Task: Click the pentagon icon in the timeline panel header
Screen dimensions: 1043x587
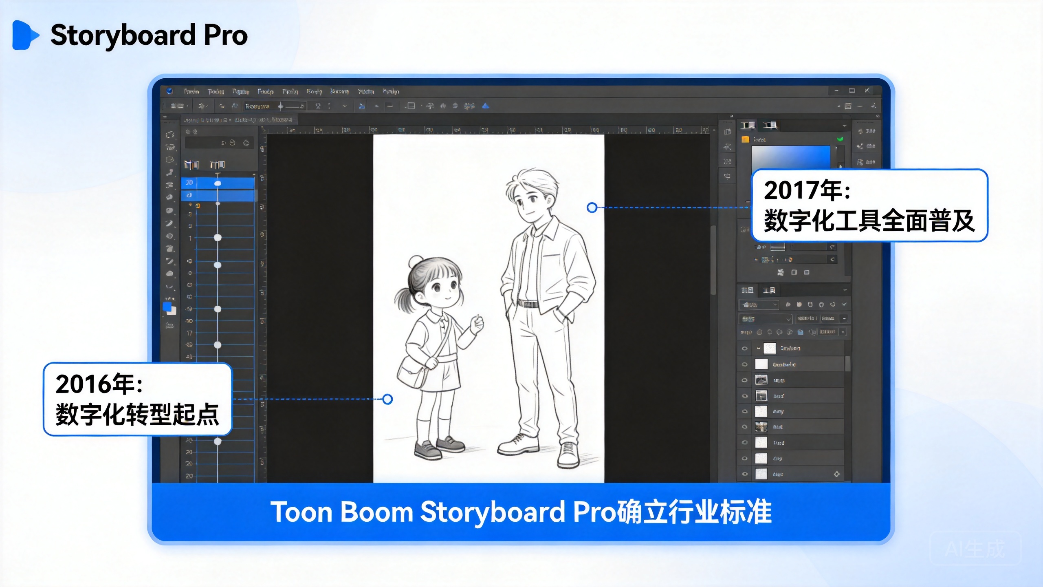Action: 246,143
